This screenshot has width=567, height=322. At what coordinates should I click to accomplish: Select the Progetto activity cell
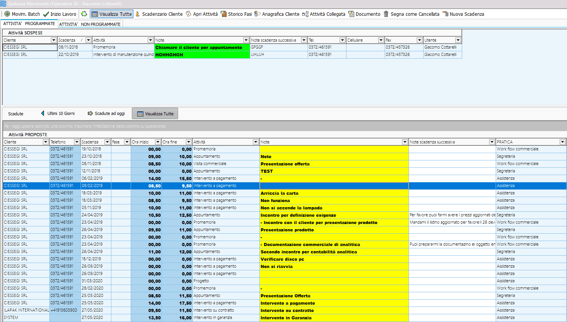(x=225, y=281)
